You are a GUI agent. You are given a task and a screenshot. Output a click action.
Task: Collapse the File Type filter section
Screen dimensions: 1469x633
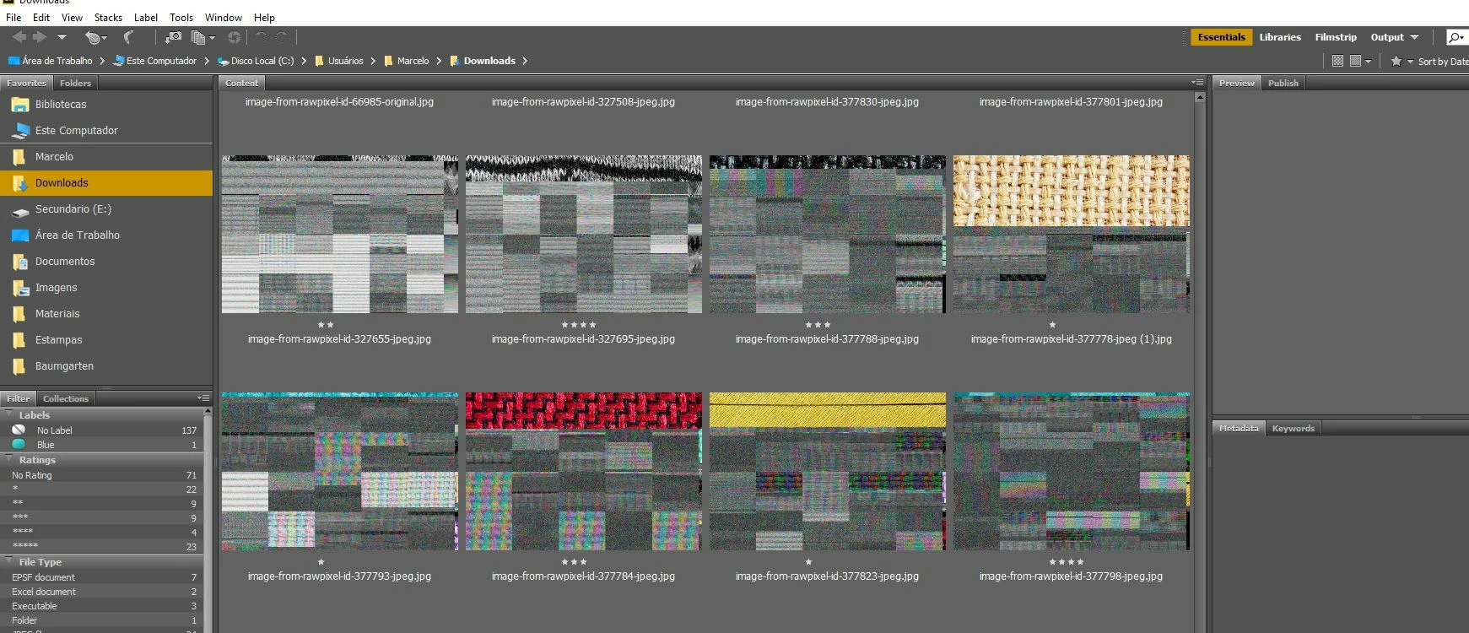[9, 561]
